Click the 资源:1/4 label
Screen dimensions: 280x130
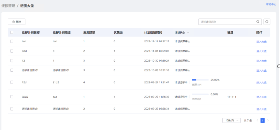coord(196,85)
